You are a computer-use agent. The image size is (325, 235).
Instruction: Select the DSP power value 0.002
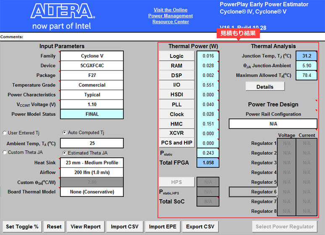pyautogui.click(x=208, y=75)
